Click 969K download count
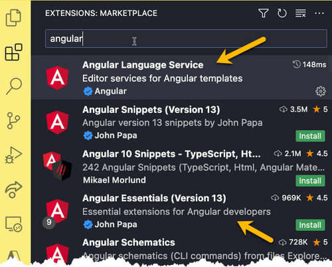This screenshot has width=332, height=267. (286, 198)
